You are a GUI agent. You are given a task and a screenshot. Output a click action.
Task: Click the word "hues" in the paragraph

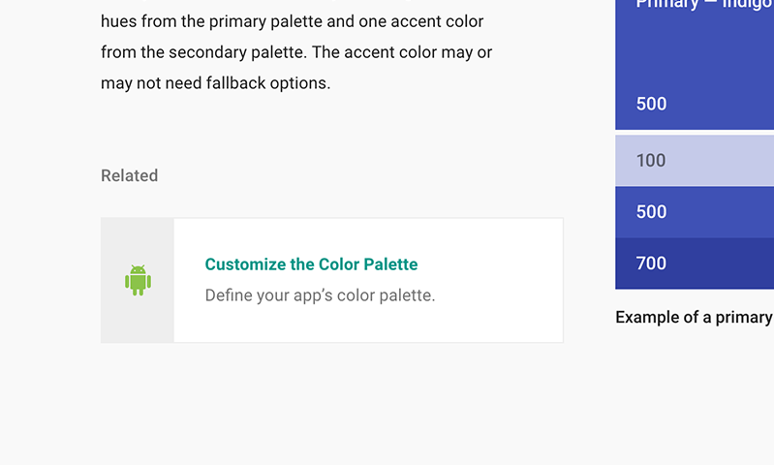tap(119, 21)
